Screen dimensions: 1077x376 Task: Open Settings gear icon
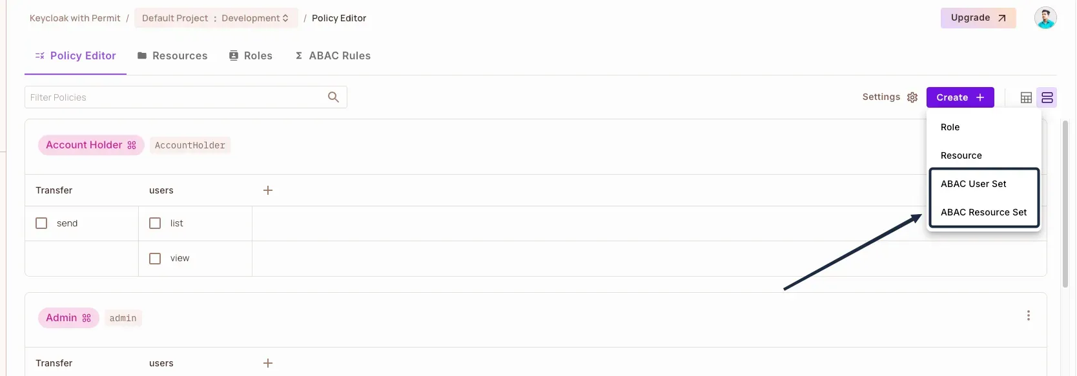point(912,97)
